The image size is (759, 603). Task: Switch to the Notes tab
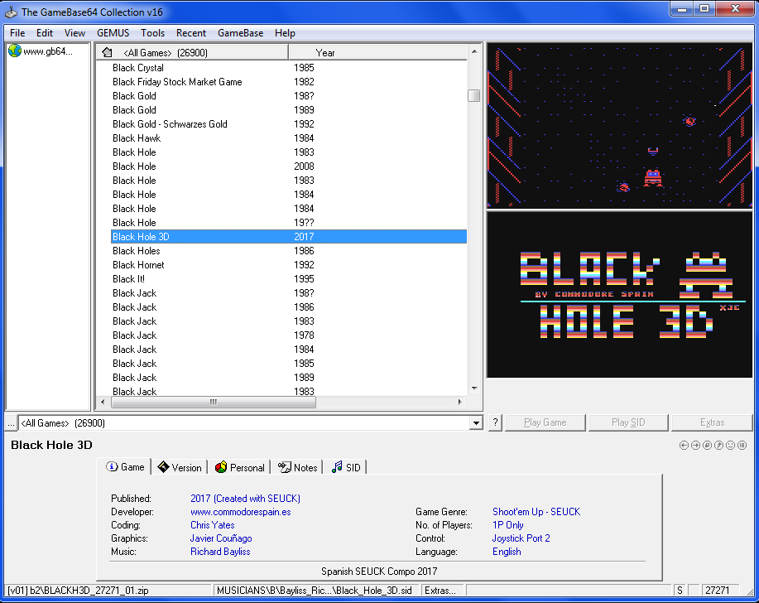[x=298, y=467]
